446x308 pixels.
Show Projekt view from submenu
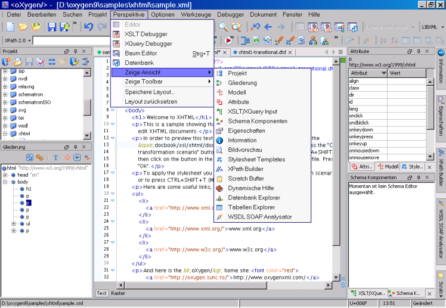click(x=262, y=73)
